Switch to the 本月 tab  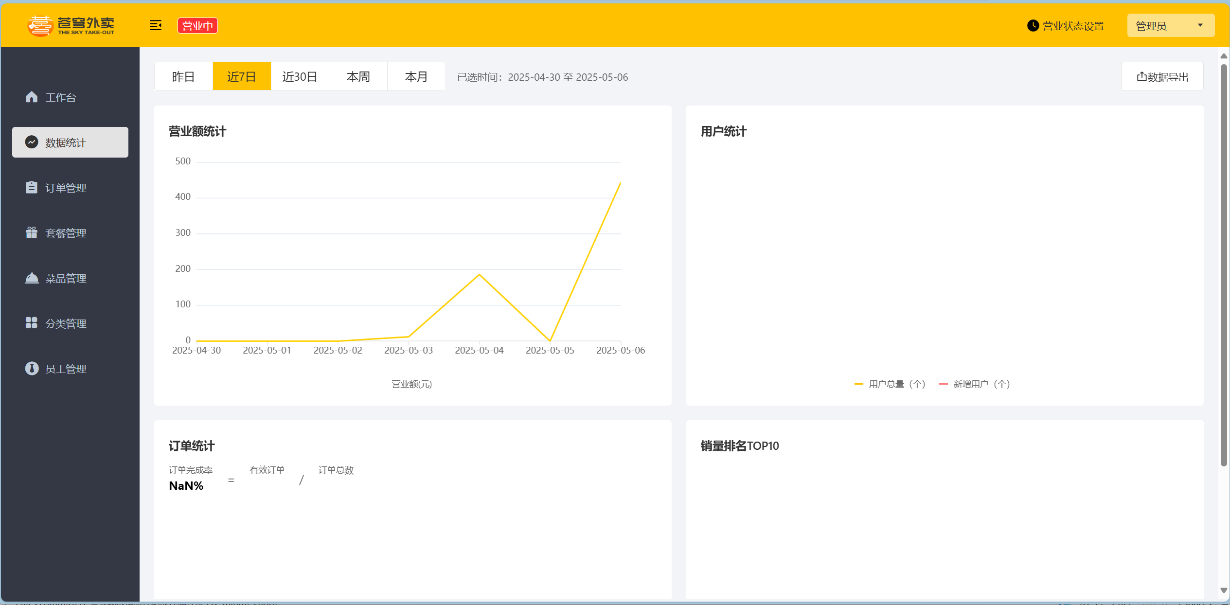(416, 77)
